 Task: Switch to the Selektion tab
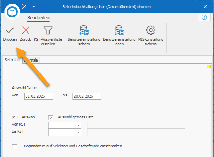[x=12, y=60]
